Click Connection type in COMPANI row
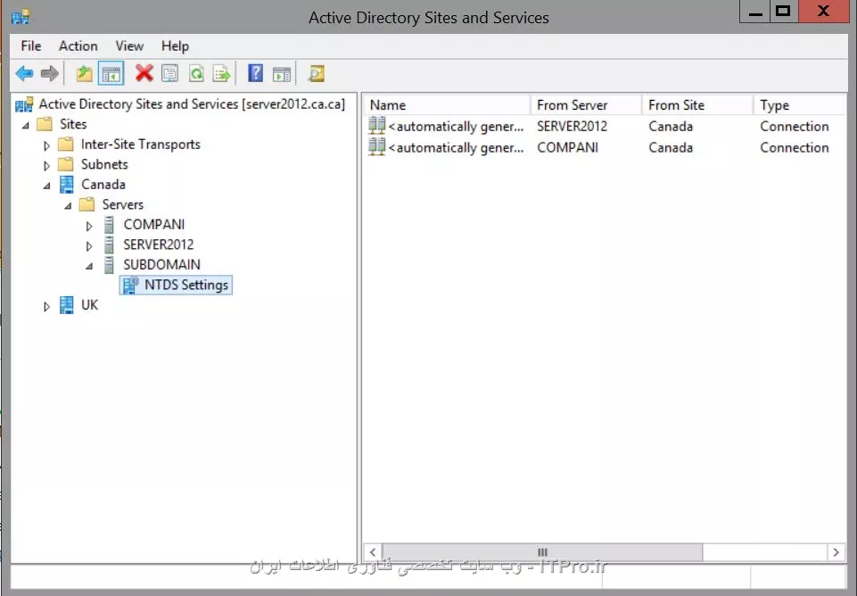The width and height of the screenshot is (857, 596). click(795, 147)
